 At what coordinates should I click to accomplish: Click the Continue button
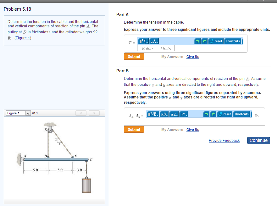tap(258, 140)
